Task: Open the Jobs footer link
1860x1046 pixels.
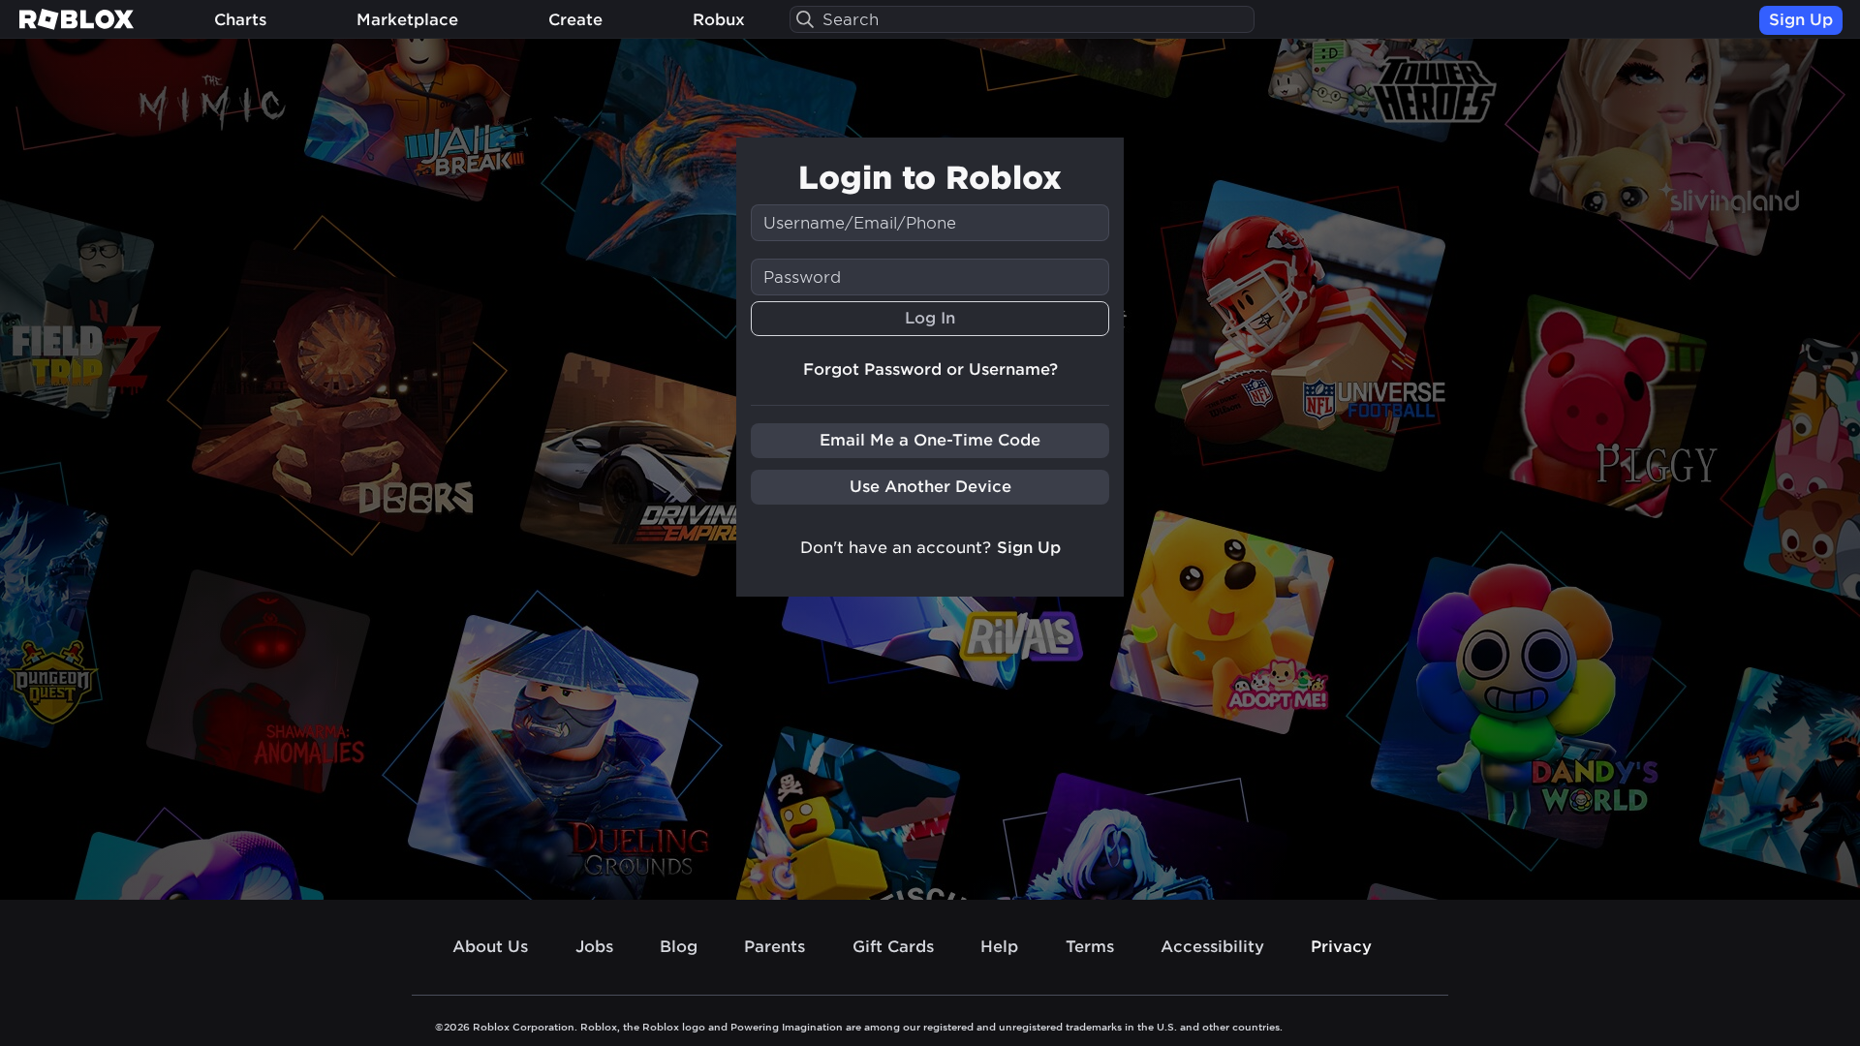Action: pos(594,946)
